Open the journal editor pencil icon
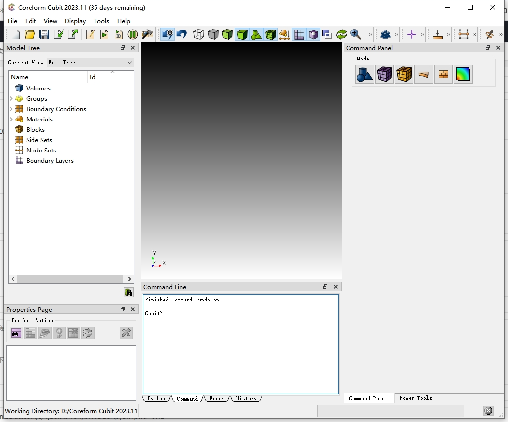 pyautogui.click(x=90, y=34)
